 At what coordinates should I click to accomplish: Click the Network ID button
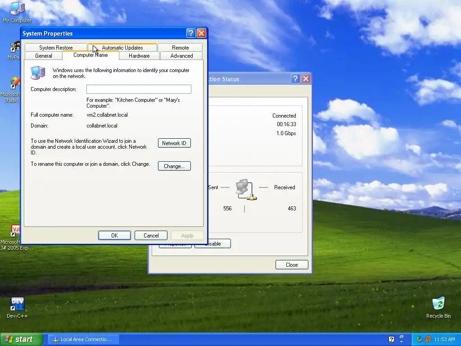click(174, 143)
